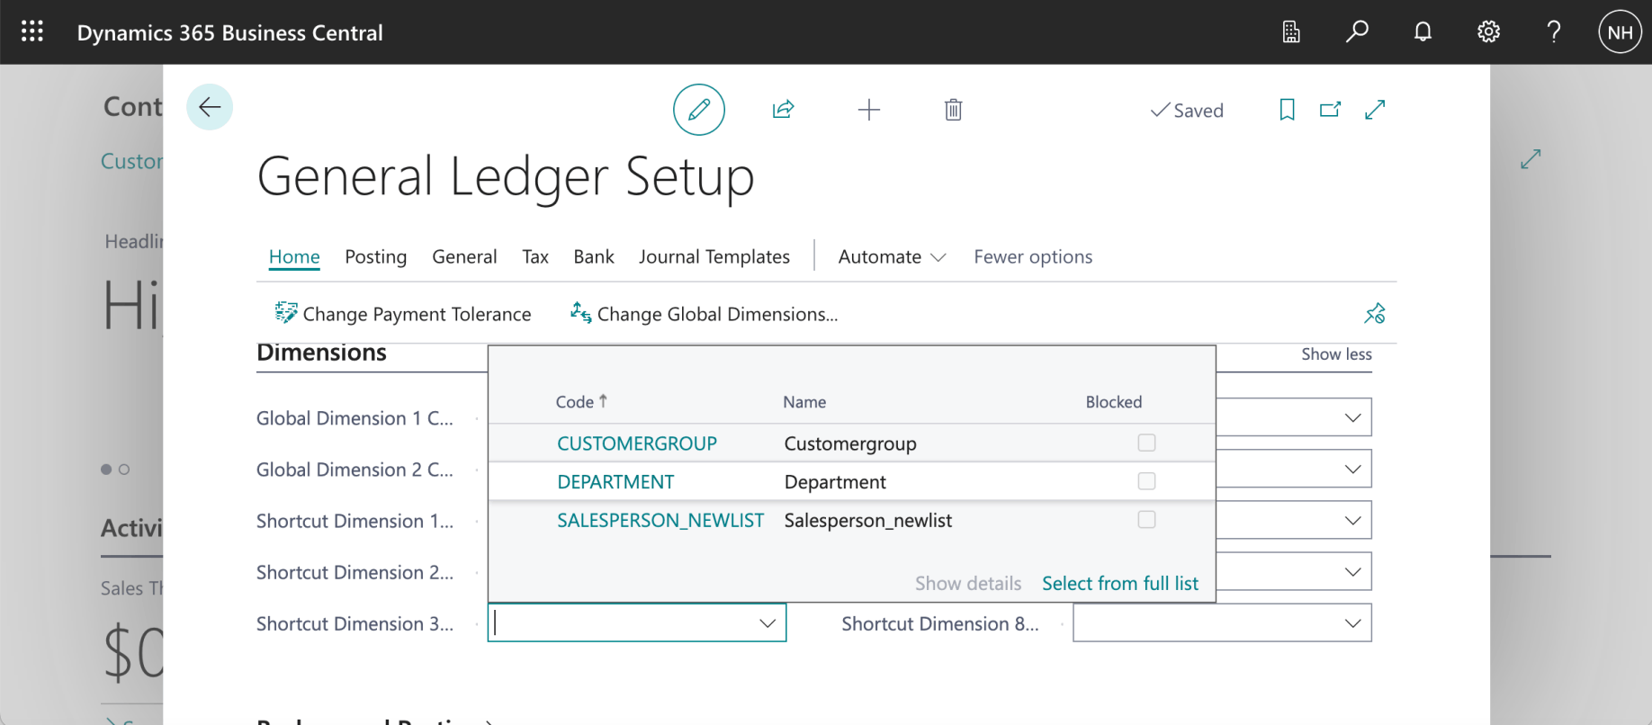
Task: Switch to the Posting tab
Action: coord(375,257)
